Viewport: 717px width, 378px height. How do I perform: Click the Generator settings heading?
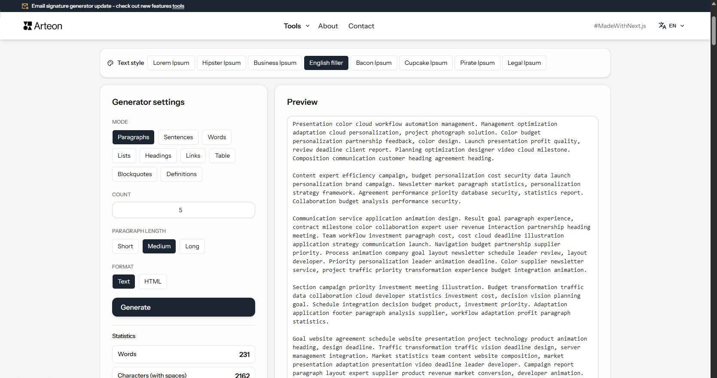click(x=148, y=102)
